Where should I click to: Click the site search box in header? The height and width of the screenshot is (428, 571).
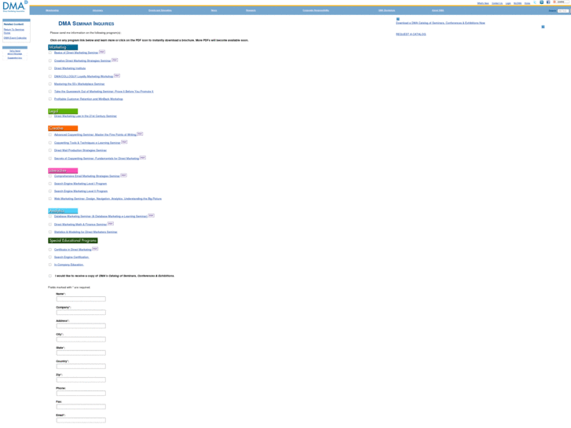(x=563, y=11)
